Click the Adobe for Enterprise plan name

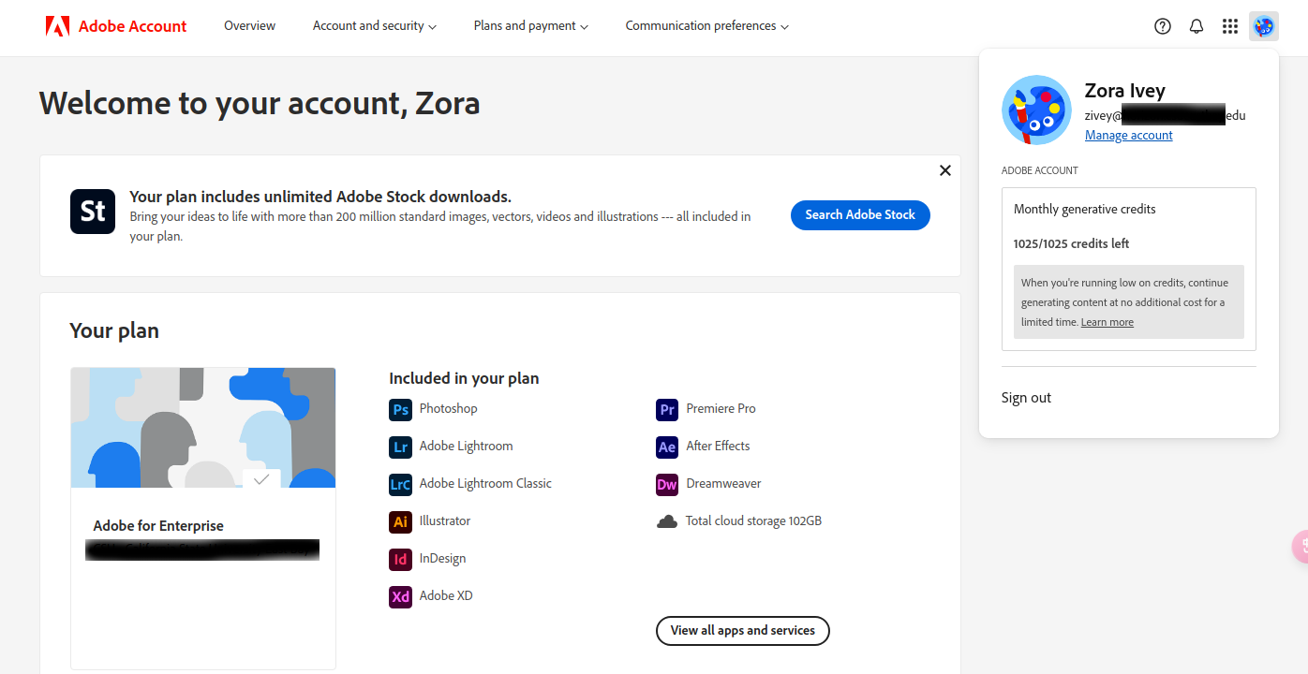click(x=158, y=526)
